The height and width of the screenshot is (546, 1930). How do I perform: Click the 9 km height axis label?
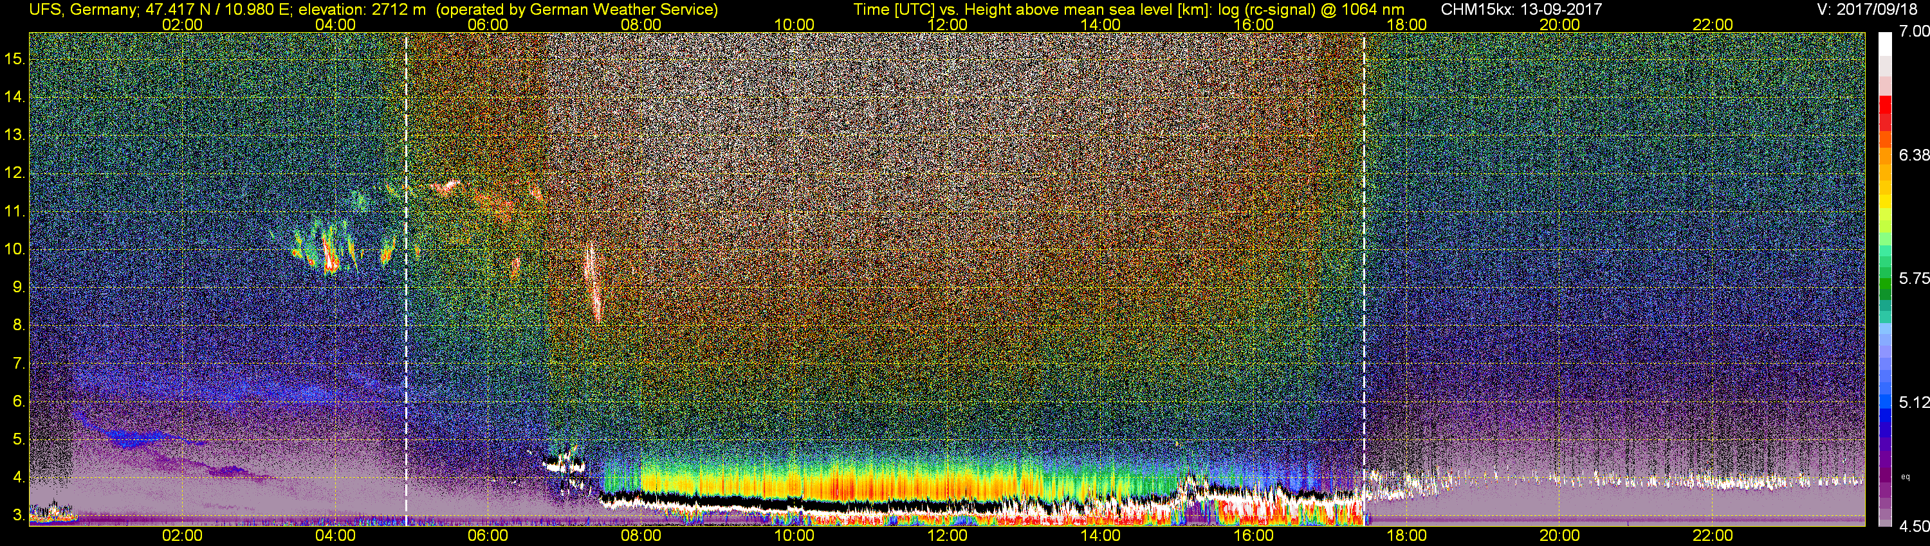[19, 287]
